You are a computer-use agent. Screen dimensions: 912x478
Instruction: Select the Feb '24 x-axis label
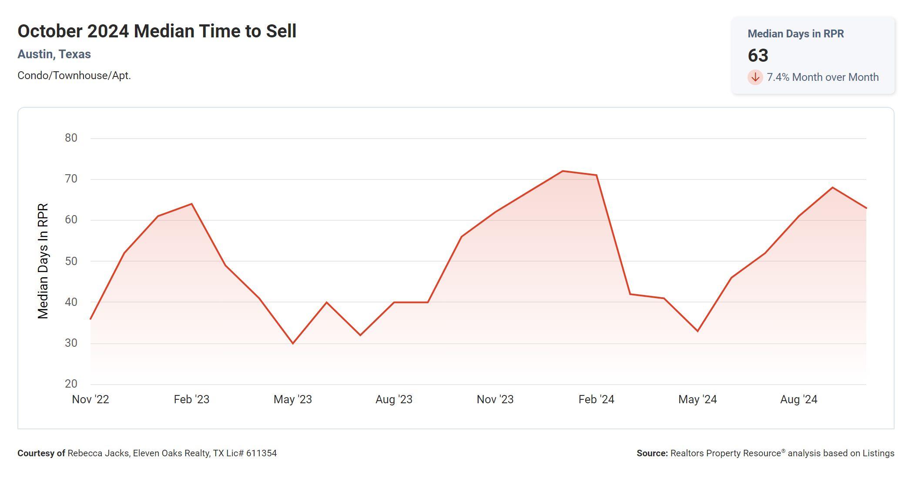pyautogui.click(x=596, y=399)
